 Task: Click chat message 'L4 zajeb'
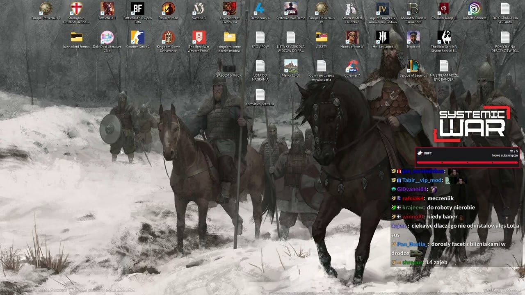click(437, 262)
